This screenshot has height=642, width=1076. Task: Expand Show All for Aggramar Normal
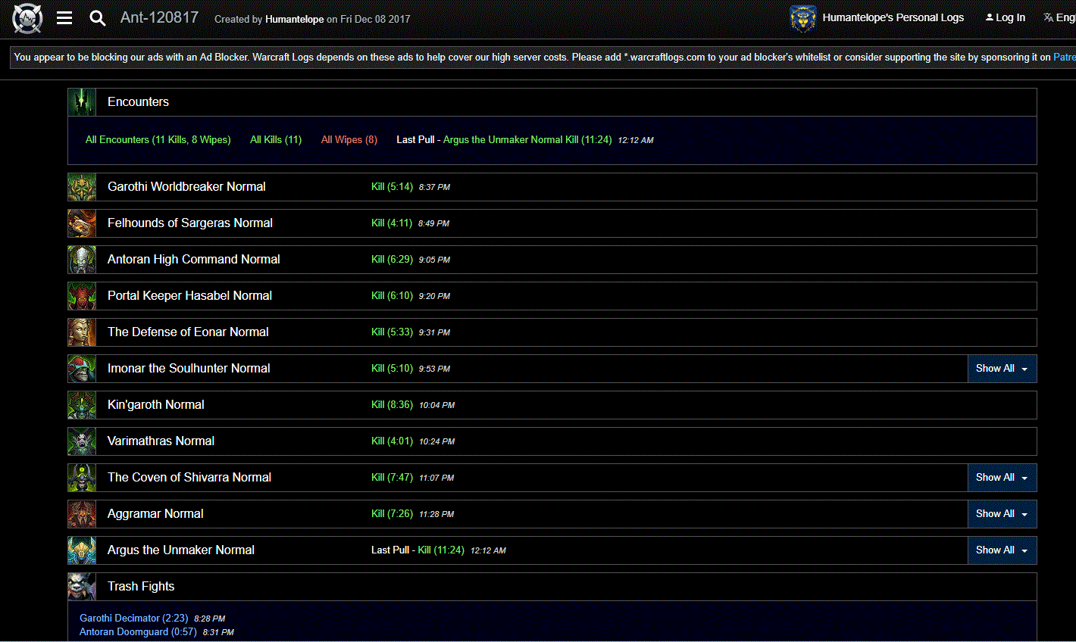pos(1001,514)
